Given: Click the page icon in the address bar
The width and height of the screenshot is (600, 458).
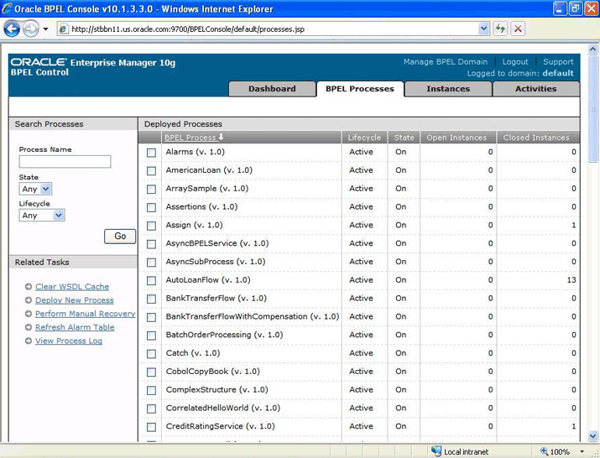Looking at the screenshot, I should [64, 29].
